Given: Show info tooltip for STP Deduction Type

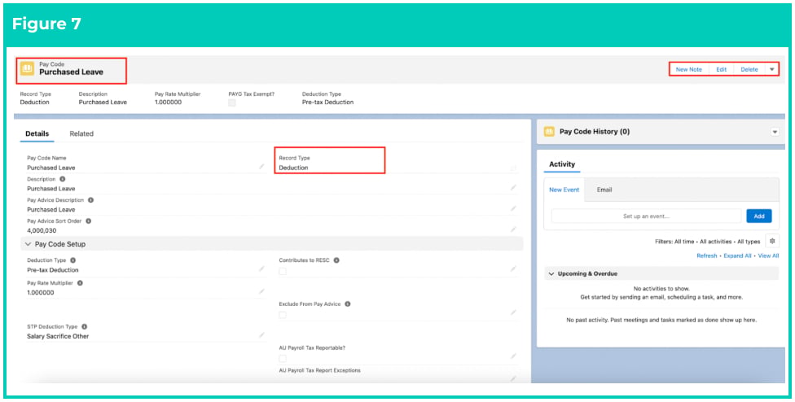Looking at the screenshot, I should tap(84, 327).
